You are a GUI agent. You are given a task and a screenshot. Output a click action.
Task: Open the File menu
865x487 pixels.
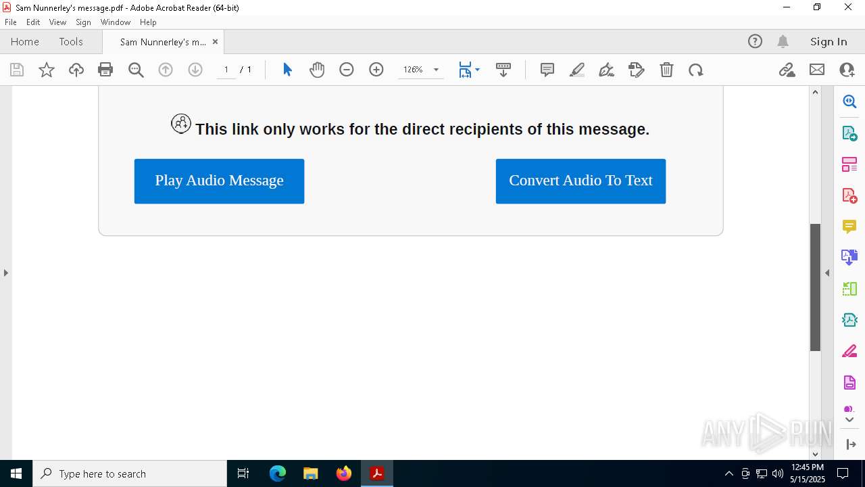(11, 22)
